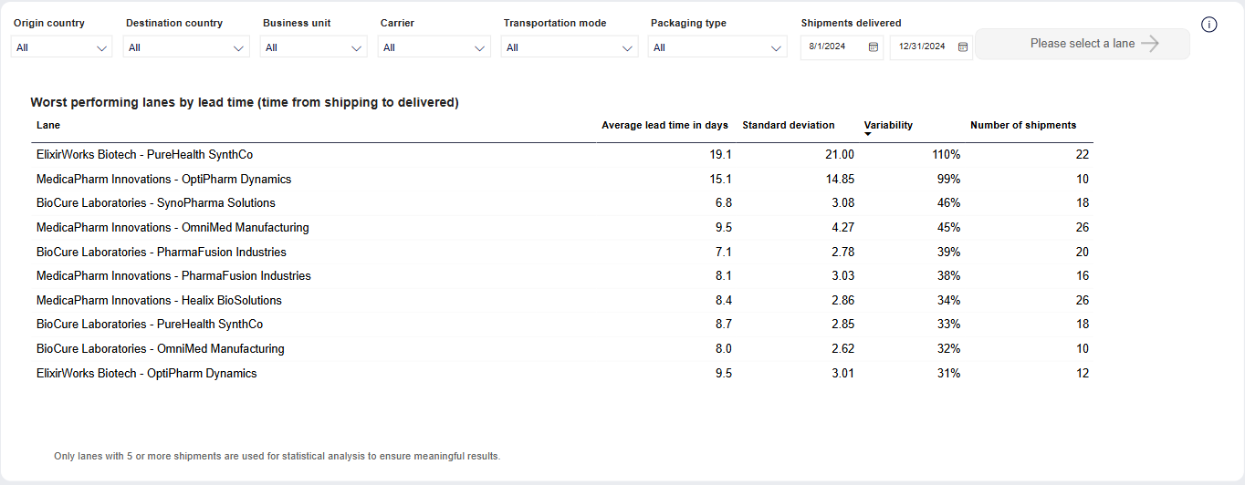Select lane BioCure Laboratories - PharmaFusion Industries
1245x485 pixels.
162,252
